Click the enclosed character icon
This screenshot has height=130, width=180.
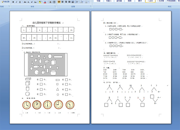(x=54, y=2)
